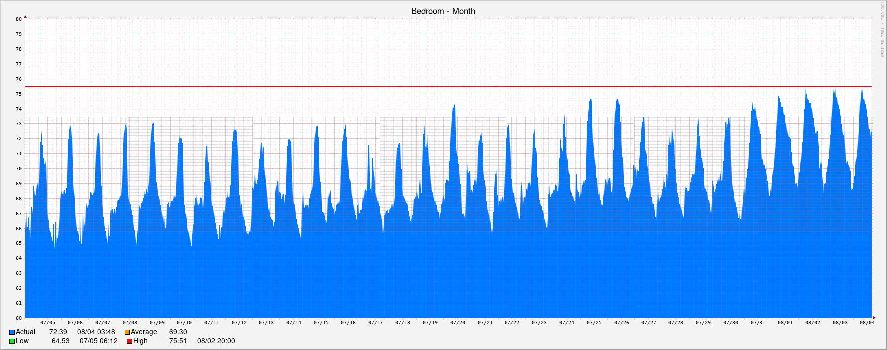This screenshot has width=887, height=350.
Task: Click the x-axis date label 07/20
Action: [x=458, y=323]
